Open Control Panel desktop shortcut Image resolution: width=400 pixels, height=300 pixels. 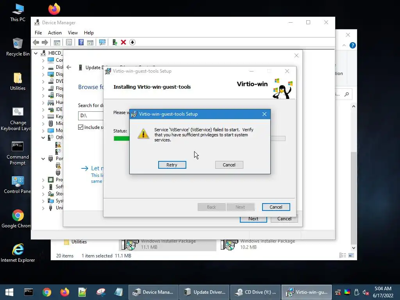(18, 185)
